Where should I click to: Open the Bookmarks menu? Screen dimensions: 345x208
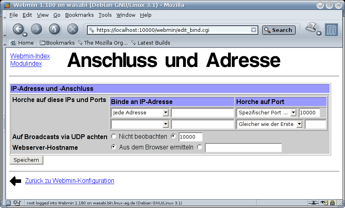click(x=80, y=15)
